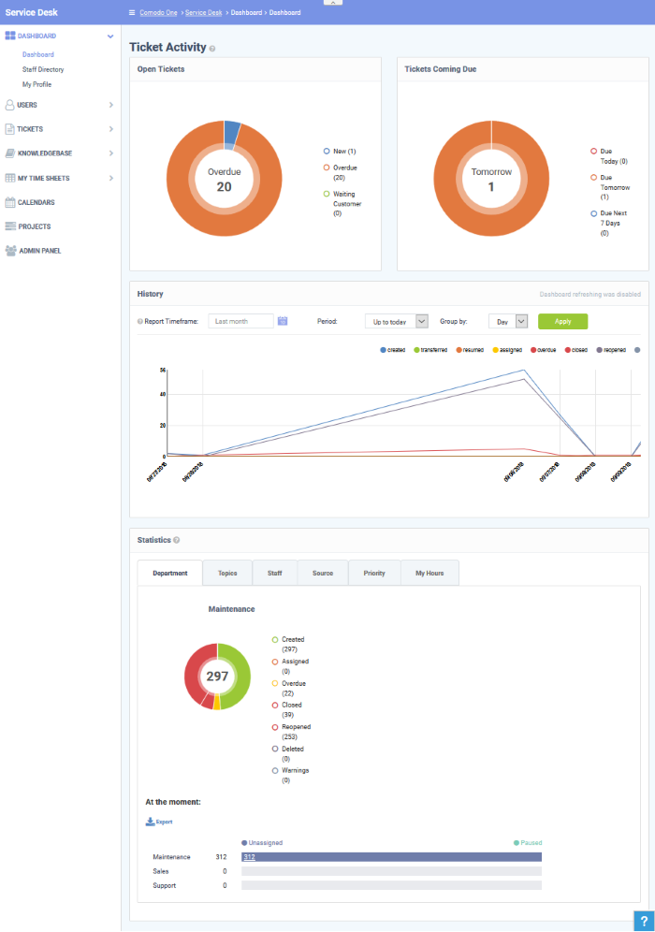
Task: Click the Report Timeframe input field
Action: pyautogui.click(x=240, y=322)
